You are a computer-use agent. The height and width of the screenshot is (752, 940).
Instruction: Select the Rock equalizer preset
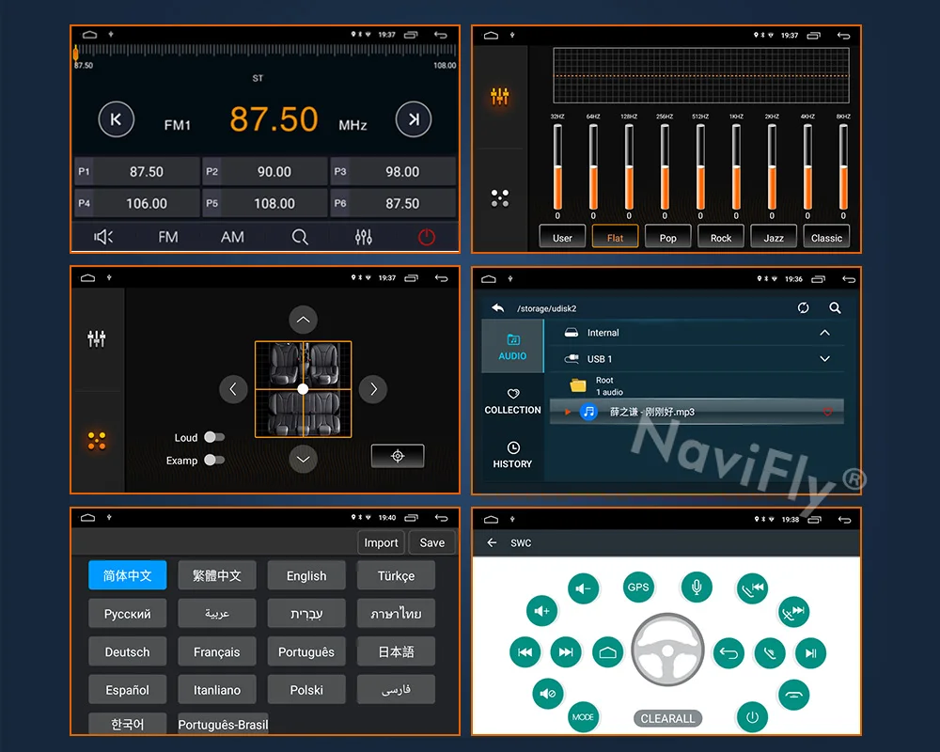(721, 238)
